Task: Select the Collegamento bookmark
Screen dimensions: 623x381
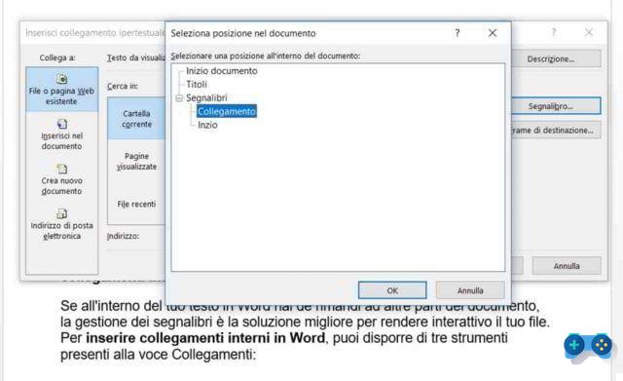Action: pos(227,111)
